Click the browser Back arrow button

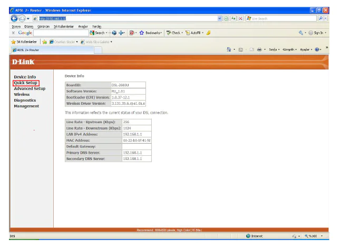(15, 18)
